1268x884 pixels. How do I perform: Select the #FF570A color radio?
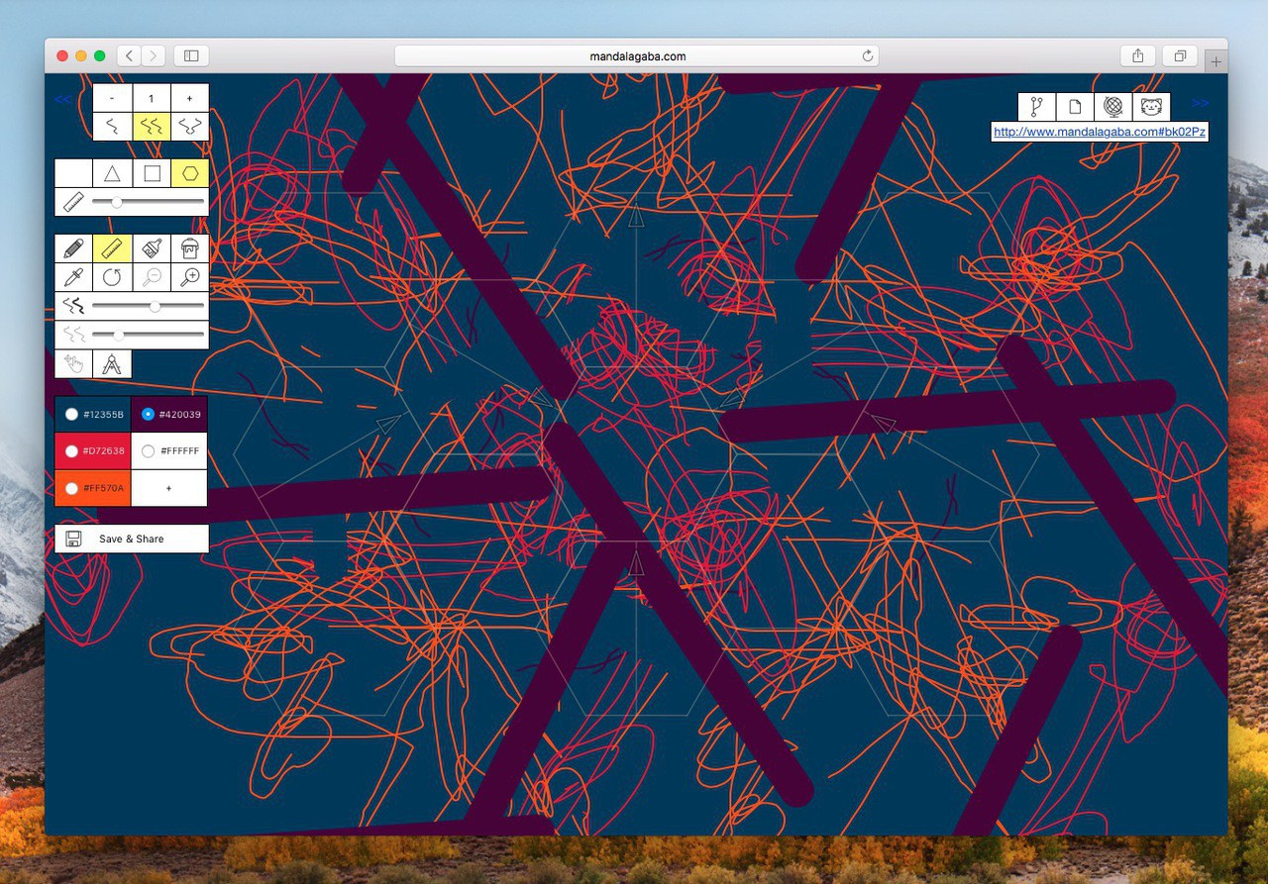[x=71, y=488]
